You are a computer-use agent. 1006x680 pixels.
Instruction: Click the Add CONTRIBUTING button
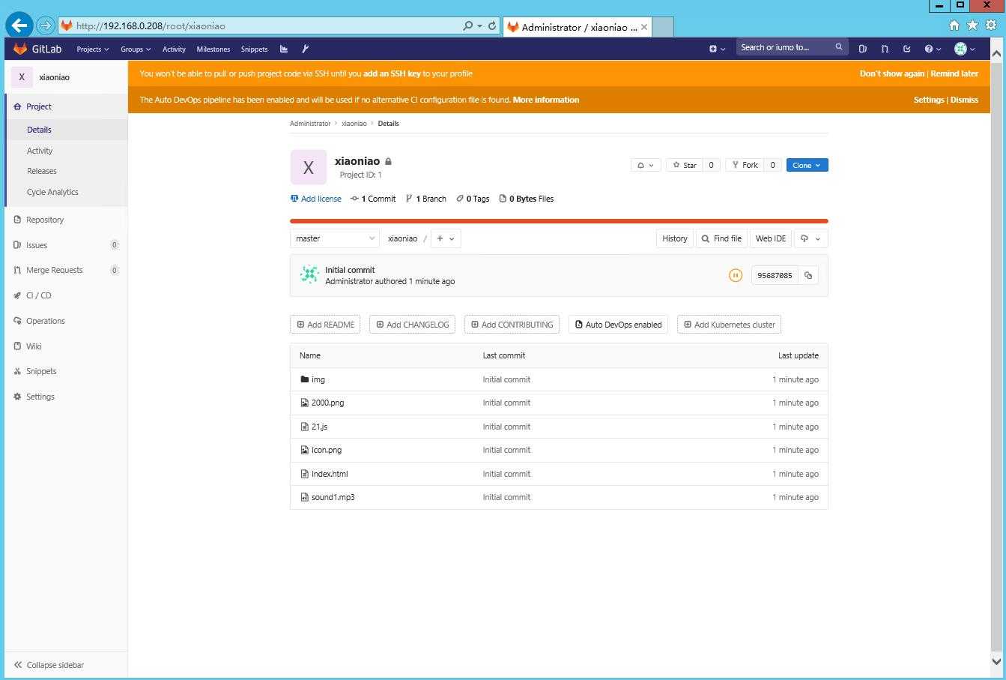[x=512, y=325]
